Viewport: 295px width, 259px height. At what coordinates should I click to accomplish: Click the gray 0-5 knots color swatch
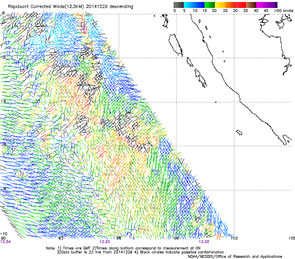point(179,5)
